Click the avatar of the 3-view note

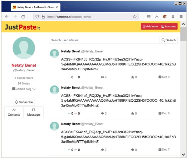click(55, 90)
